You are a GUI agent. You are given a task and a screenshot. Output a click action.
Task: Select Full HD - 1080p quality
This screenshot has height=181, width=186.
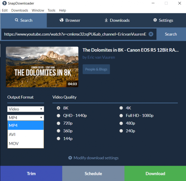click(121, 116)
